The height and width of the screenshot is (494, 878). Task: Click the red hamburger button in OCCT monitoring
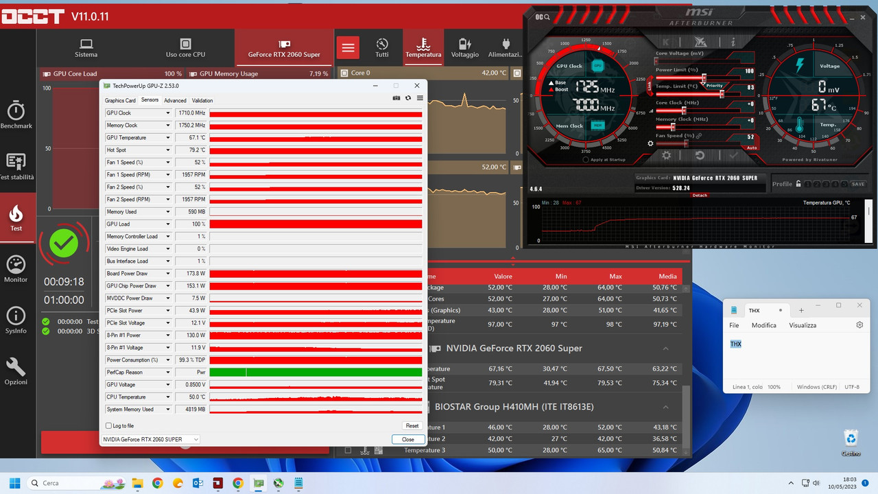tap(348, 47)
